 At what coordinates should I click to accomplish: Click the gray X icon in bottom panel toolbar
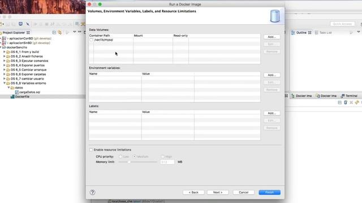[351, 103]
